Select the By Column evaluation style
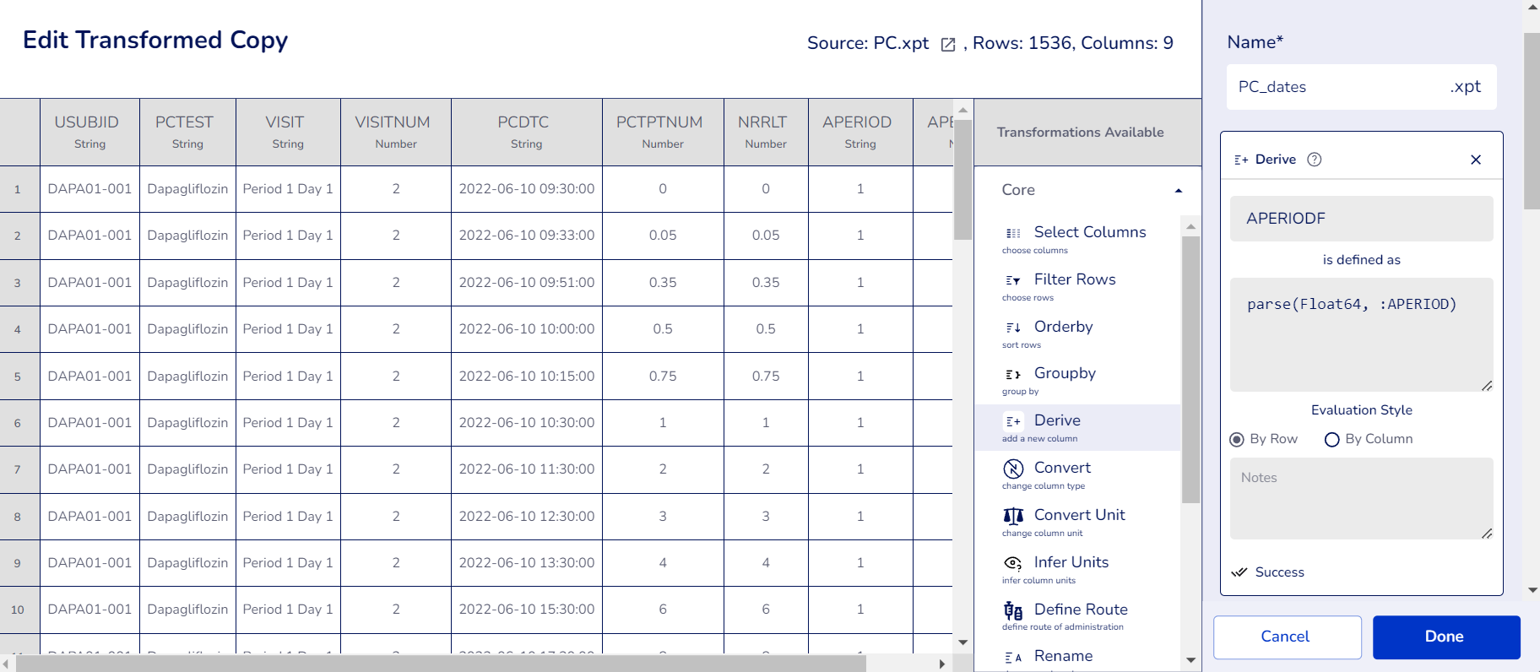The height and width of the screenshot is (672, 1540). (1332, 439)
